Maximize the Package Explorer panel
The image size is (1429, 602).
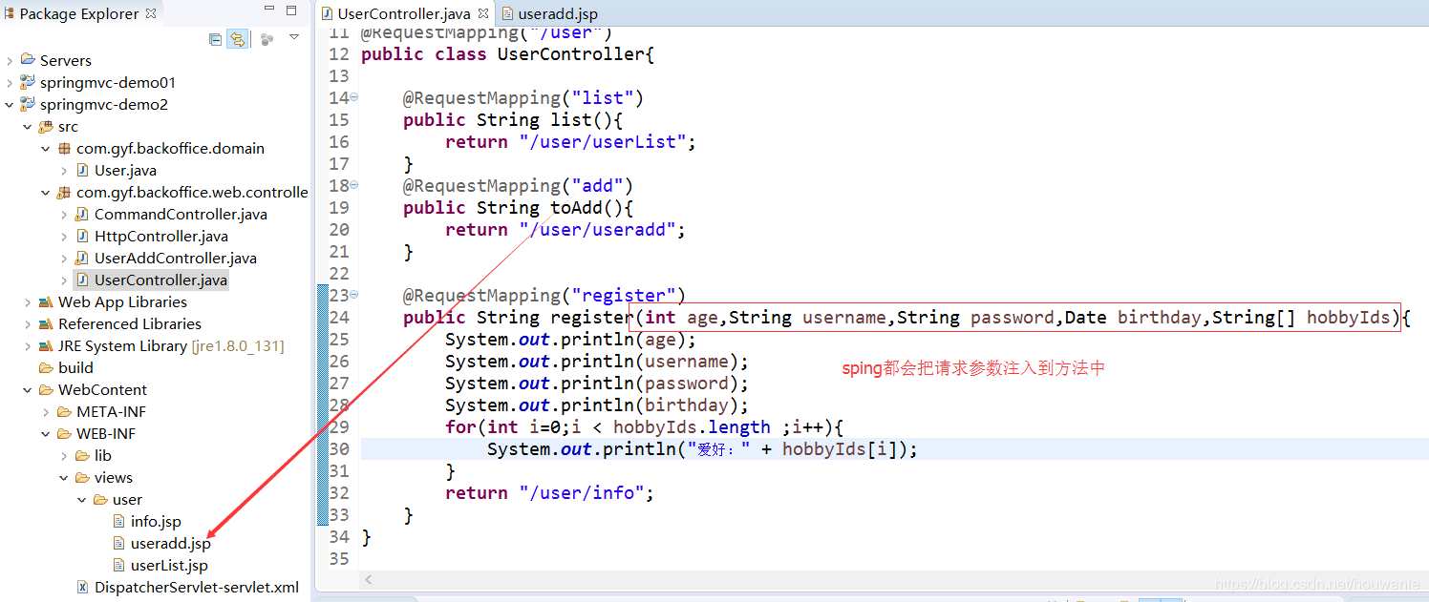(291, 11)
